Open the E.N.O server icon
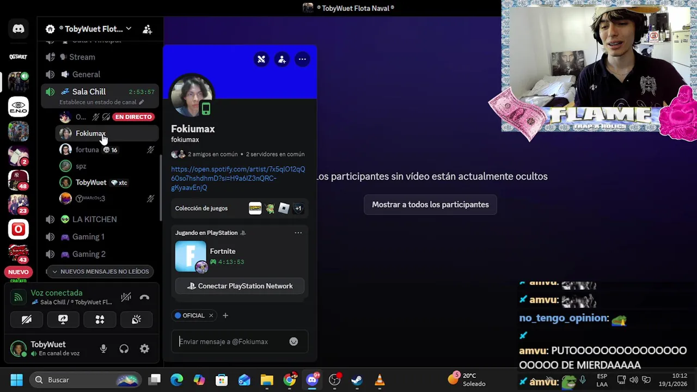The height and width of the screenshot is (392, 697). 19,107
